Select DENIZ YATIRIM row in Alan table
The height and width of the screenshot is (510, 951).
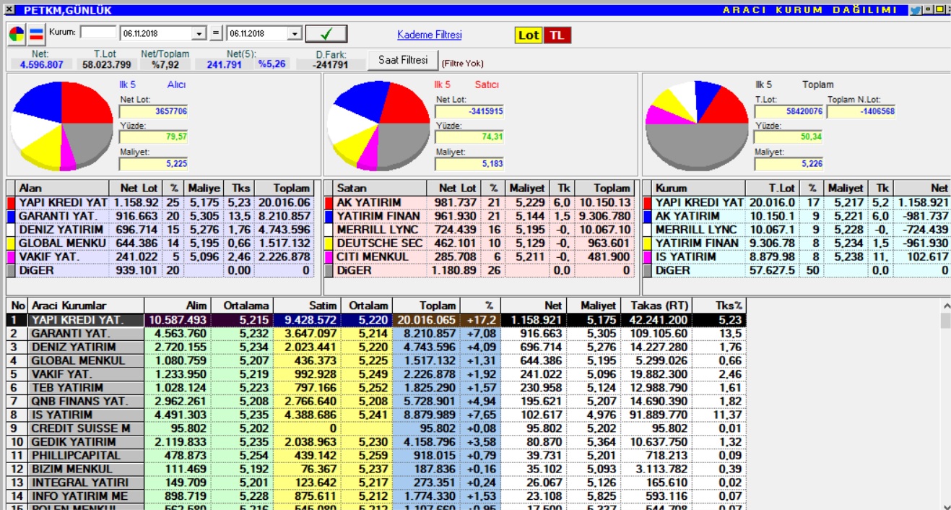(x=160, y=230)
